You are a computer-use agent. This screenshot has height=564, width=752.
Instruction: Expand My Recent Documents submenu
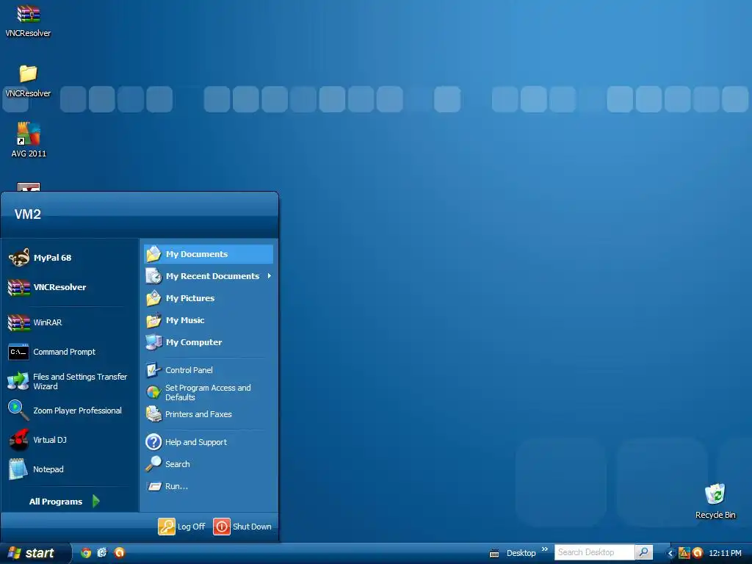(209, 276)
